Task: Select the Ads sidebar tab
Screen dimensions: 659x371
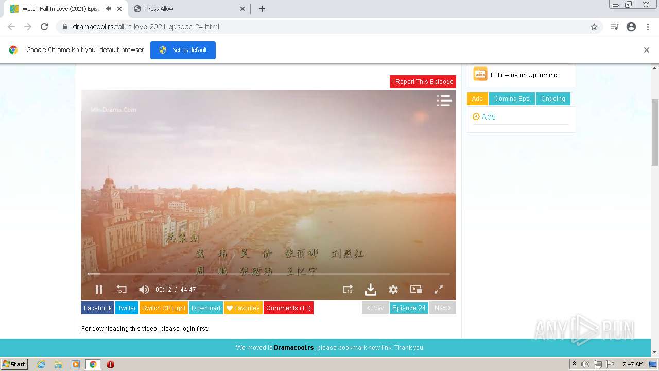Action: pos(477,99)
